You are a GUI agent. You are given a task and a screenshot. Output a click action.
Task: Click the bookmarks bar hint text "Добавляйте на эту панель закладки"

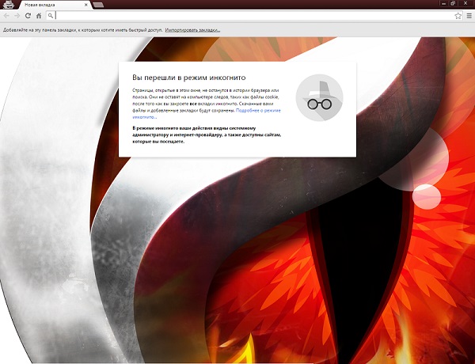click(x=82, y=30)
